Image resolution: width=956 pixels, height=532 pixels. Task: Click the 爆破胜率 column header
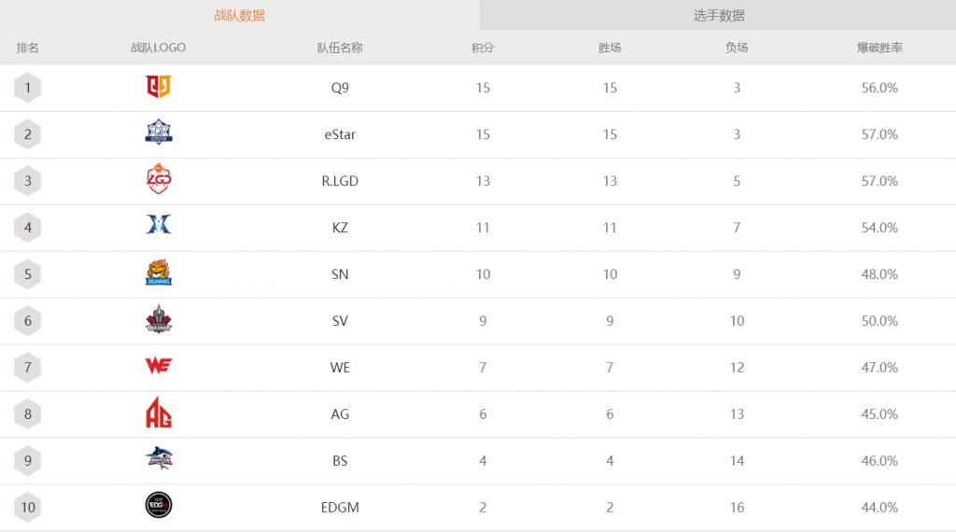pos(879,48)
